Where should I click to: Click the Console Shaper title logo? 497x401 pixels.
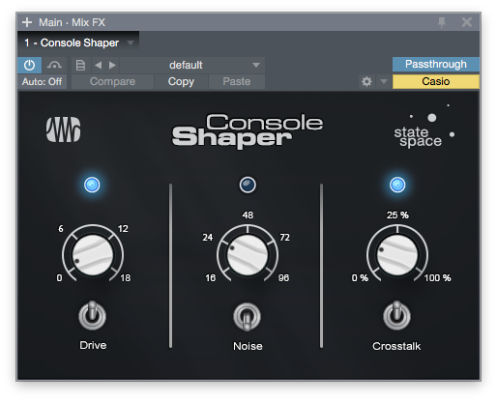click(x=248, y=130)
